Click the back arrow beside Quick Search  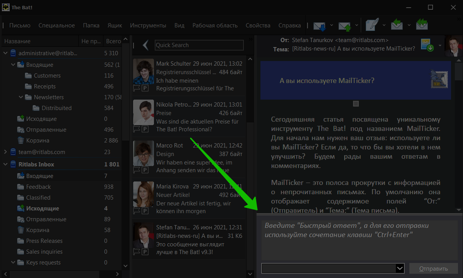(x=145, y=45)
